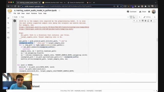Click the resampled_suffix highlighted variable

coord(26,43)
